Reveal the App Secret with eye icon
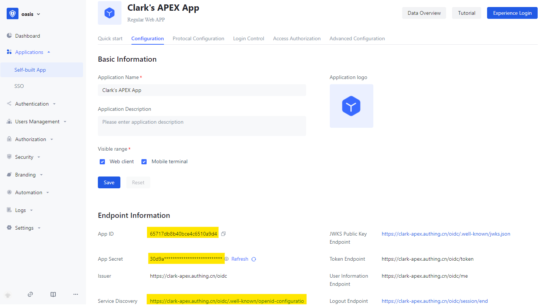 227,259
